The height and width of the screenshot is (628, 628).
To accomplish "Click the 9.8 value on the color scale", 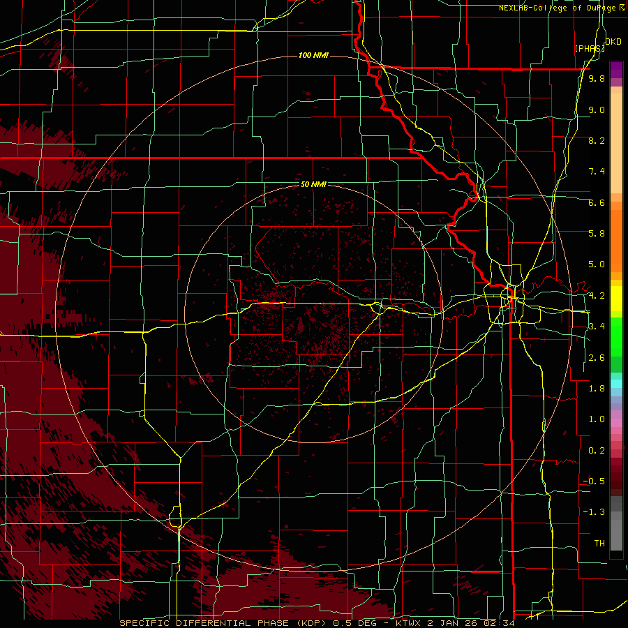I will 597,78.
